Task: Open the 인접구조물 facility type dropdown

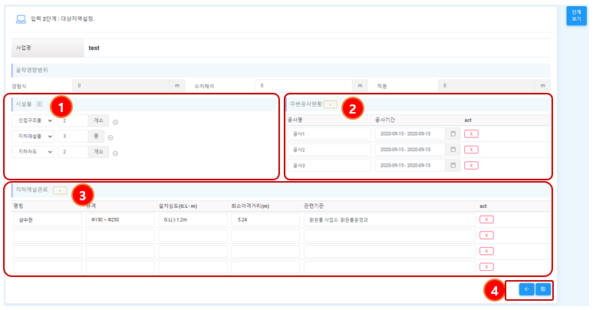Action: point(33,120)
